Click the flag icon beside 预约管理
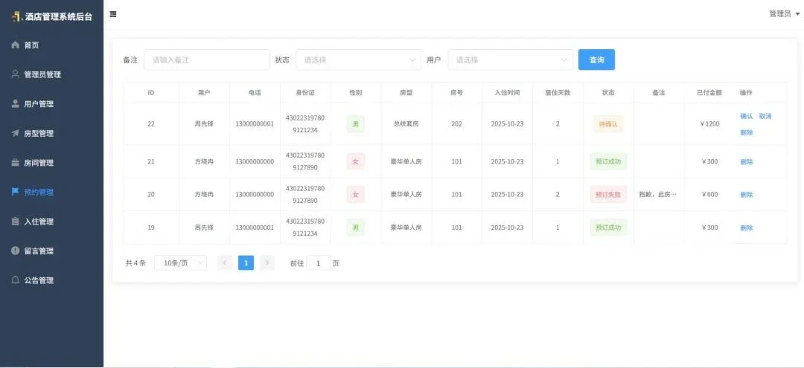804x368 pixels. tap(16, 192)
